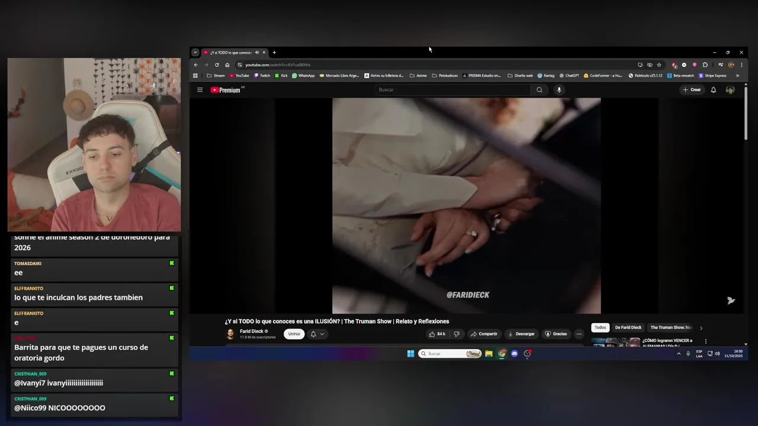Open the Cómo lograron VENCER suggested video thumbnail
Viewport: 758px width, 426px height.
coord(616,341)
